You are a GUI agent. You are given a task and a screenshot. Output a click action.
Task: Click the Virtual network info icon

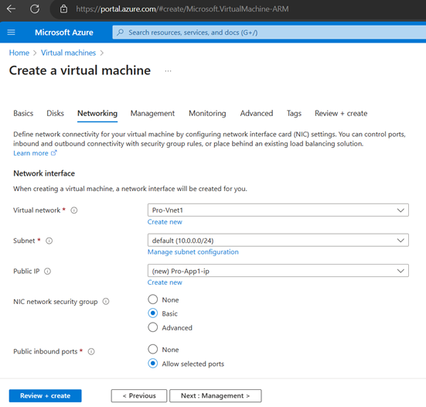(74, 210)
